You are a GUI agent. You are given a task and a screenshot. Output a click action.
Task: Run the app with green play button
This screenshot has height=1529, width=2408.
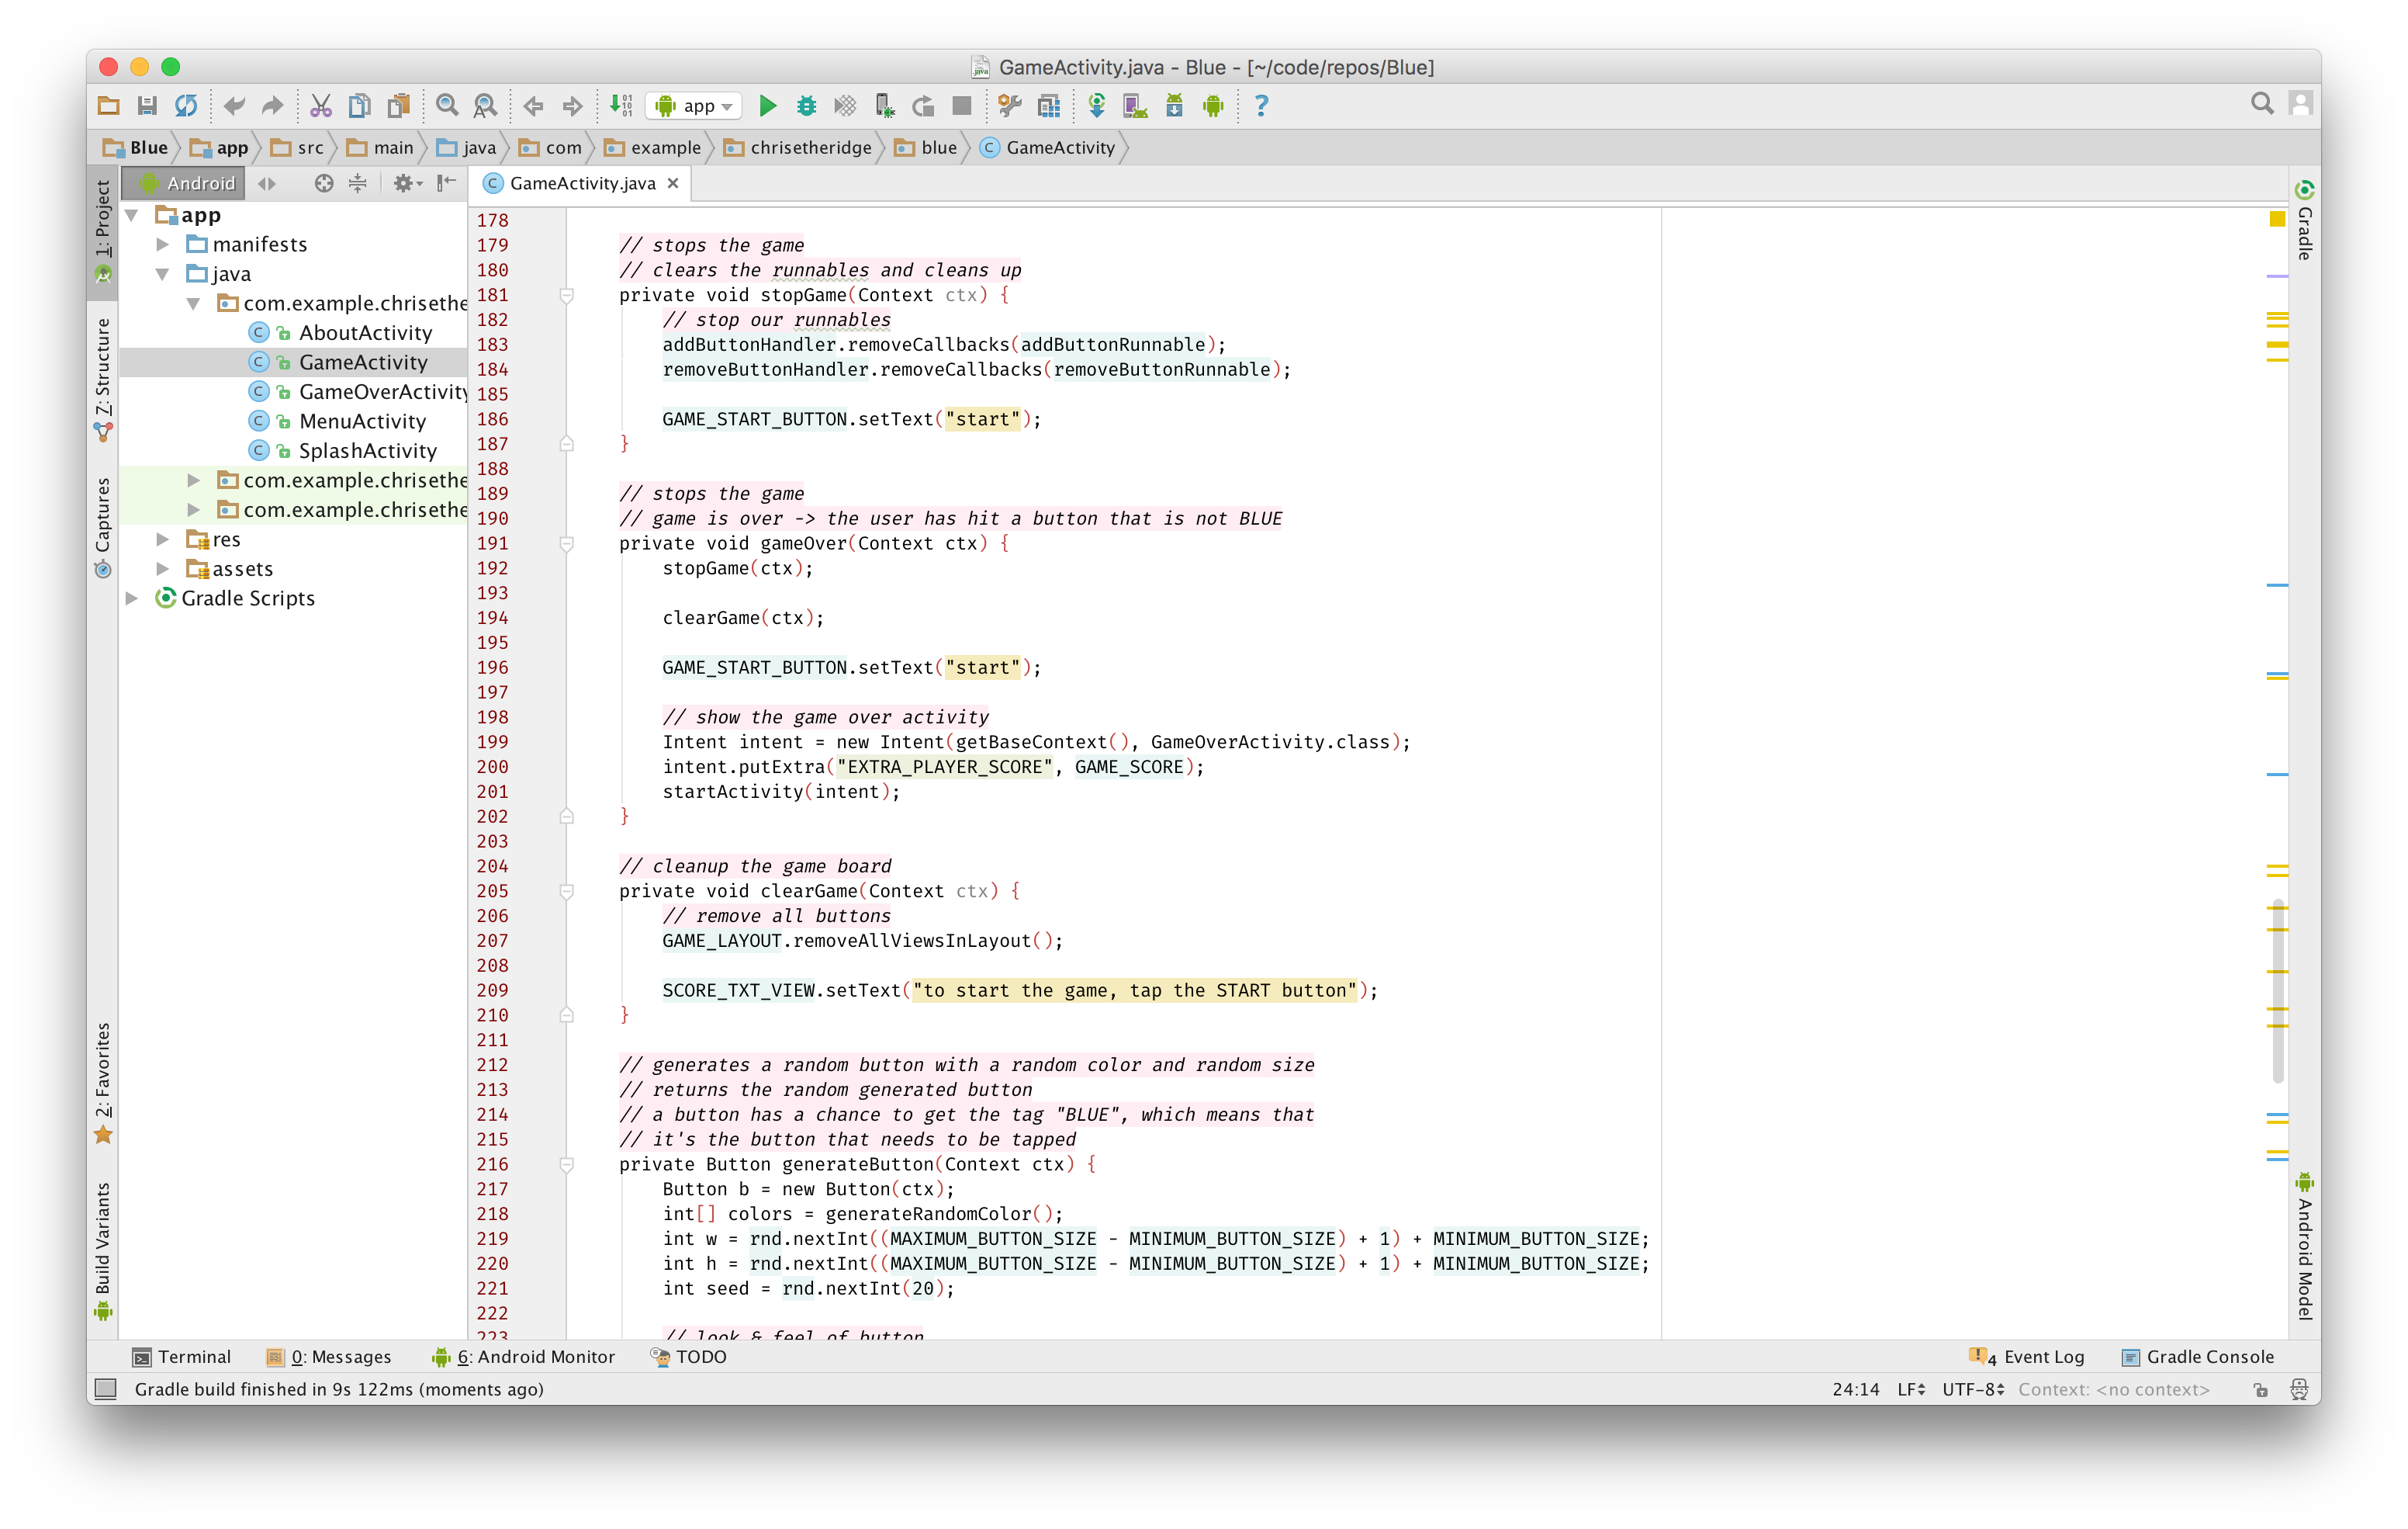[767, 106]
